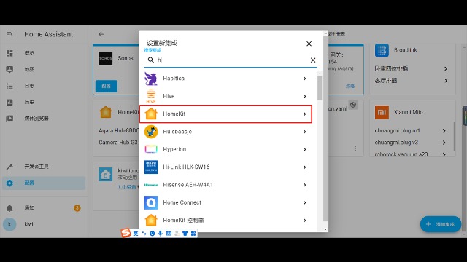The height and width of the screenshot is (262, 467).
Task: Click the Sogou input method logo
Action: (126, 233)
